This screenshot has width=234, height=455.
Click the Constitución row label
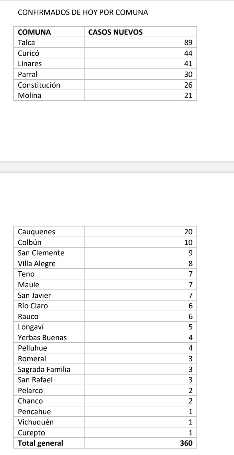[x=39, y=85]
